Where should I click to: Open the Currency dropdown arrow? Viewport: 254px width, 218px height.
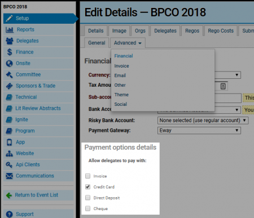point(237,75)
